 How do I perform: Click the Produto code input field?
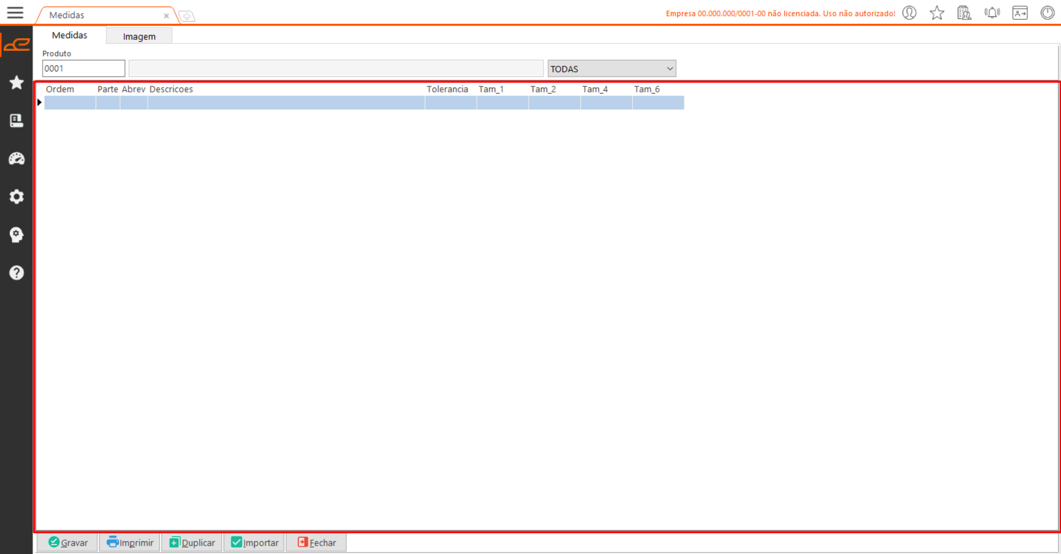pyautogui.click(x=84, y=69)
